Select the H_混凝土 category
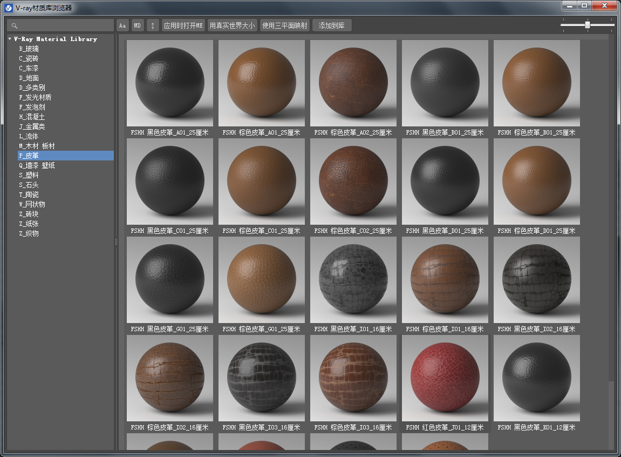 [32, 117]
